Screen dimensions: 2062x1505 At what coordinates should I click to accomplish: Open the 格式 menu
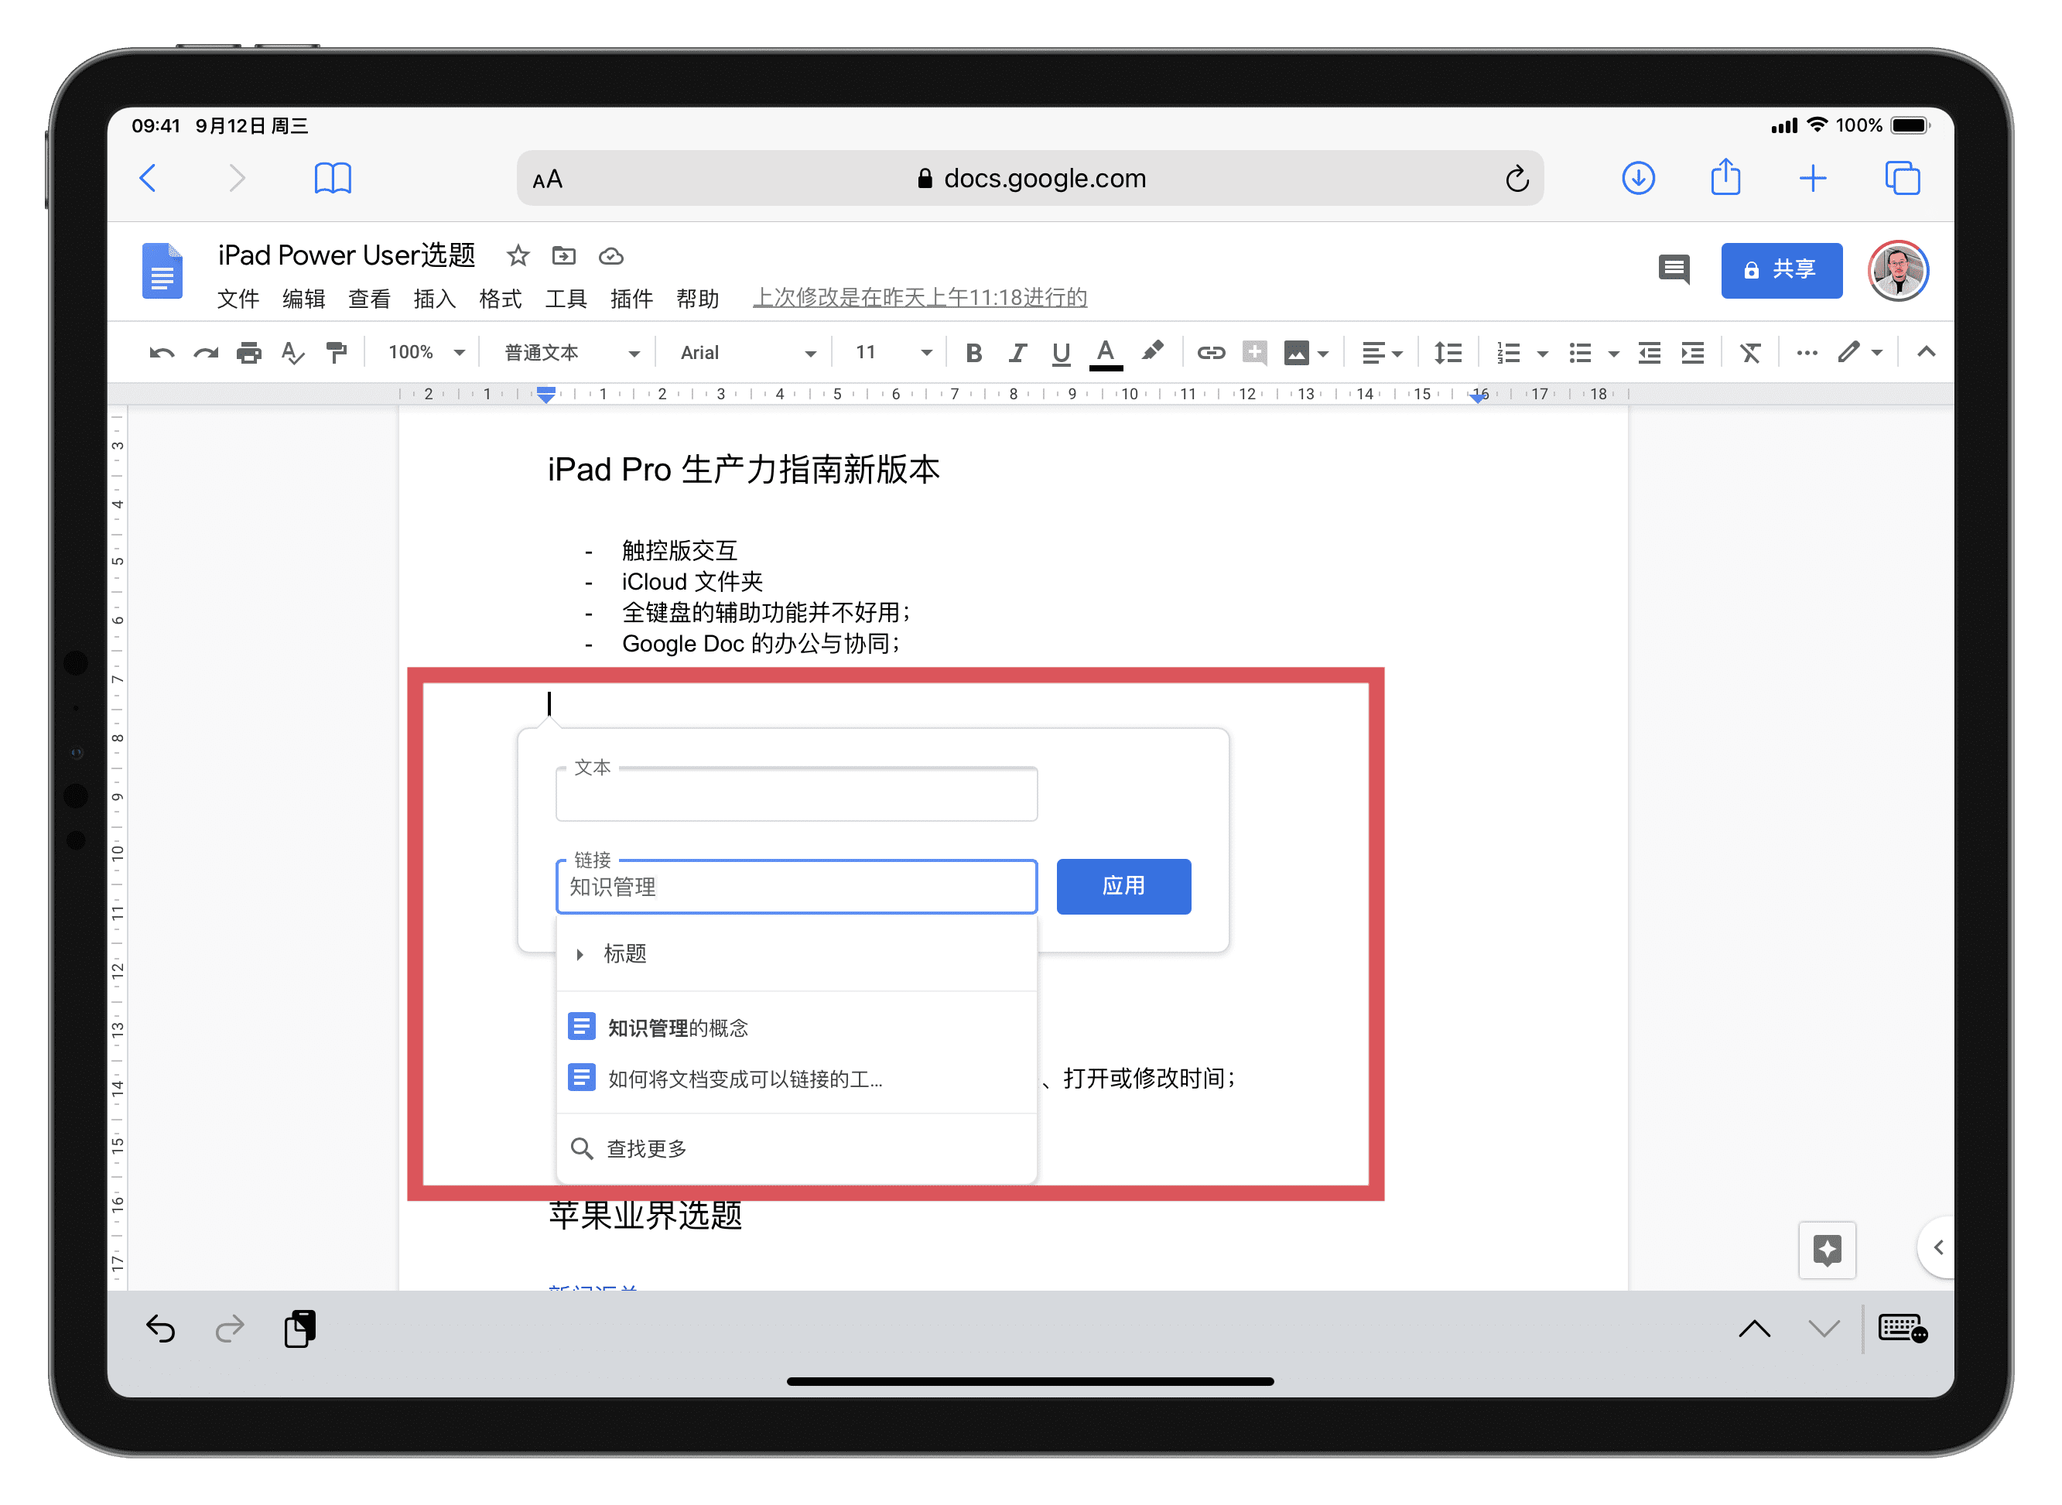pos(500,298)
